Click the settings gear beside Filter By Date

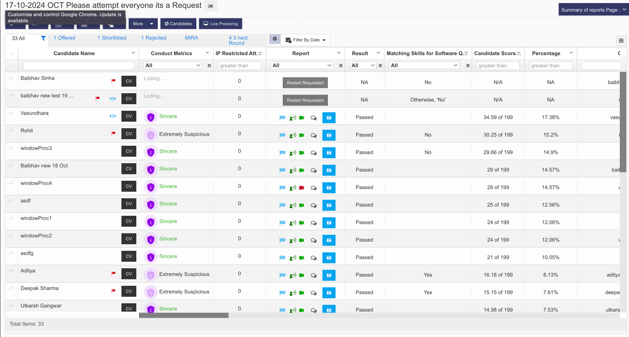tap(274, 39)
